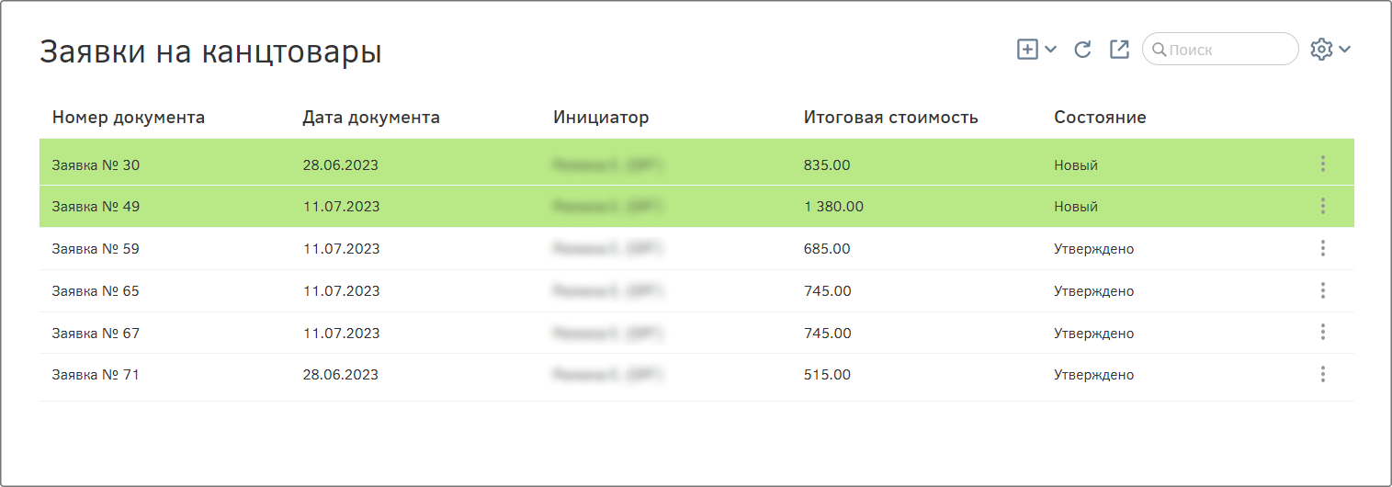Open row menu for Заявка № 30

coord(1323,164)
